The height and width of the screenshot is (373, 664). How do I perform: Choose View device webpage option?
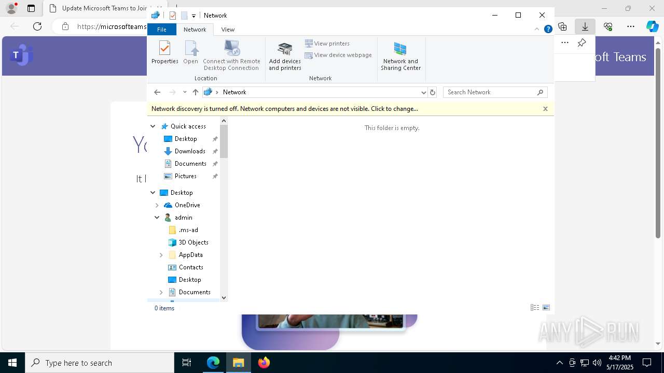pyautogui.click(x=338, y=55)
